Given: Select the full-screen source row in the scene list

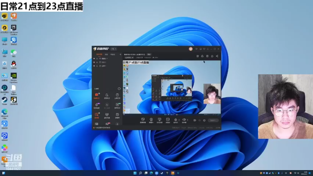Looking at the screenshot, I should tap(107, 66).
